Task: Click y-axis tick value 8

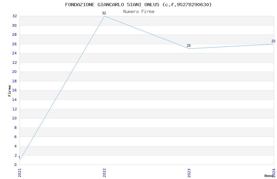Action: coord(16,128)
